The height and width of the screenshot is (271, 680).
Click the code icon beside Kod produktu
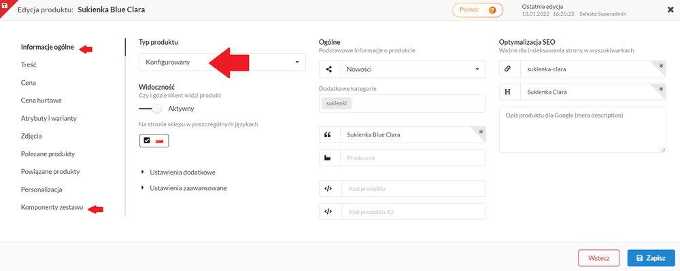tap(328, 189)
